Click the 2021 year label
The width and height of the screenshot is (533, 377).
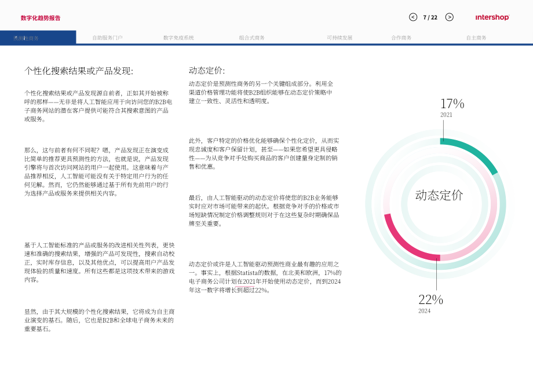(446, 115)
